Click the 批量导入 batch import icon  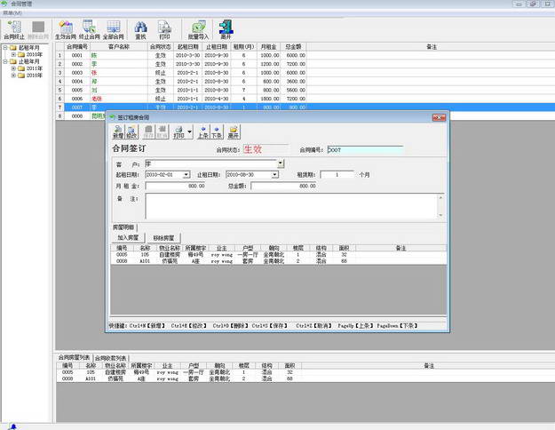coord(199,28)
